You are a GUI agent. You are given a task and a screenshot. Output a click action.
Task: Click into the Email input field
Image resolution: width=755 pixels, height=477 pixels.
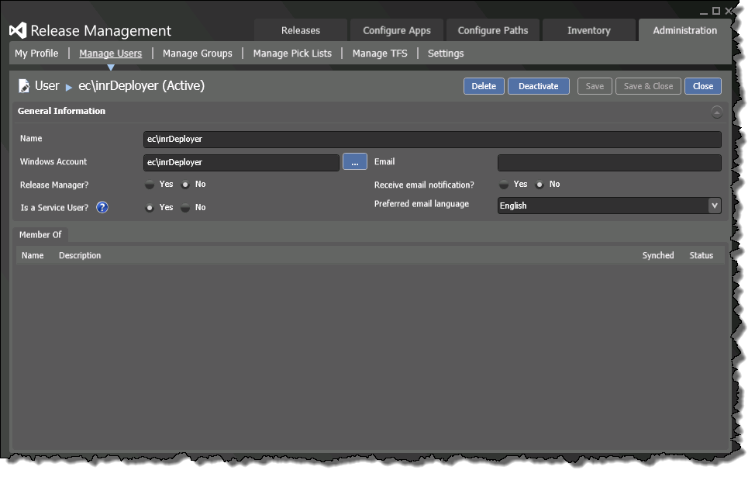coord(608,163)
